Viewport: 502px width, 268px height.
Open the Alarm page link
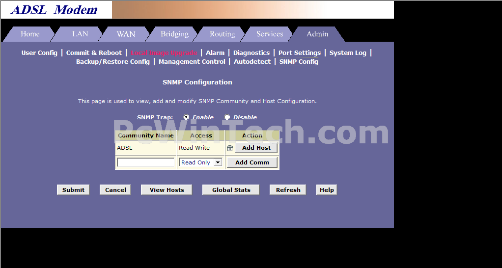pos(215,53)
